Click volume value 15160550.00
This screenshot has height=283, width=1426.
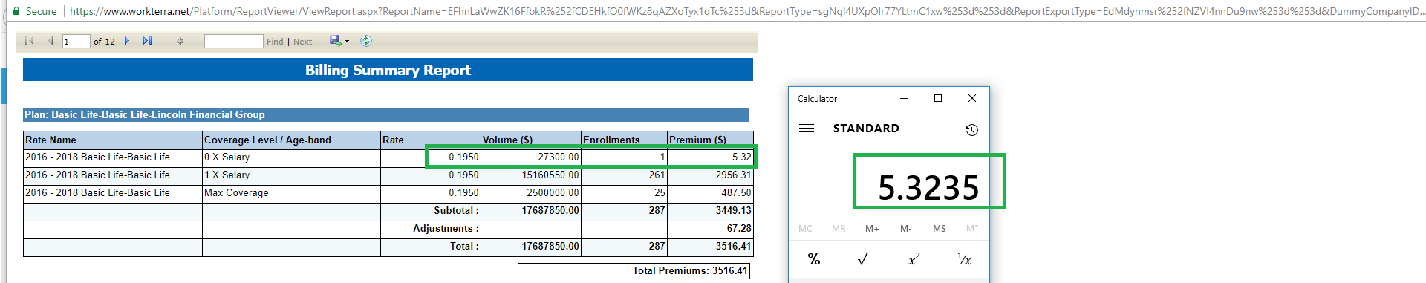(x=550, y=175)
